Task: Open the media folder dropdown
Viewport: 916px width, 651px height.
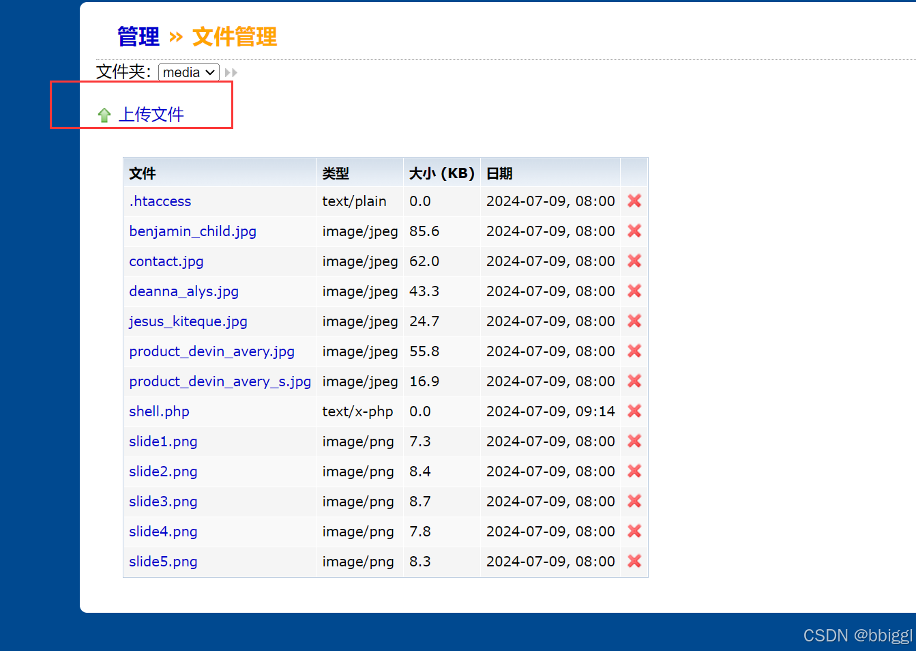Action: [189, 72]
